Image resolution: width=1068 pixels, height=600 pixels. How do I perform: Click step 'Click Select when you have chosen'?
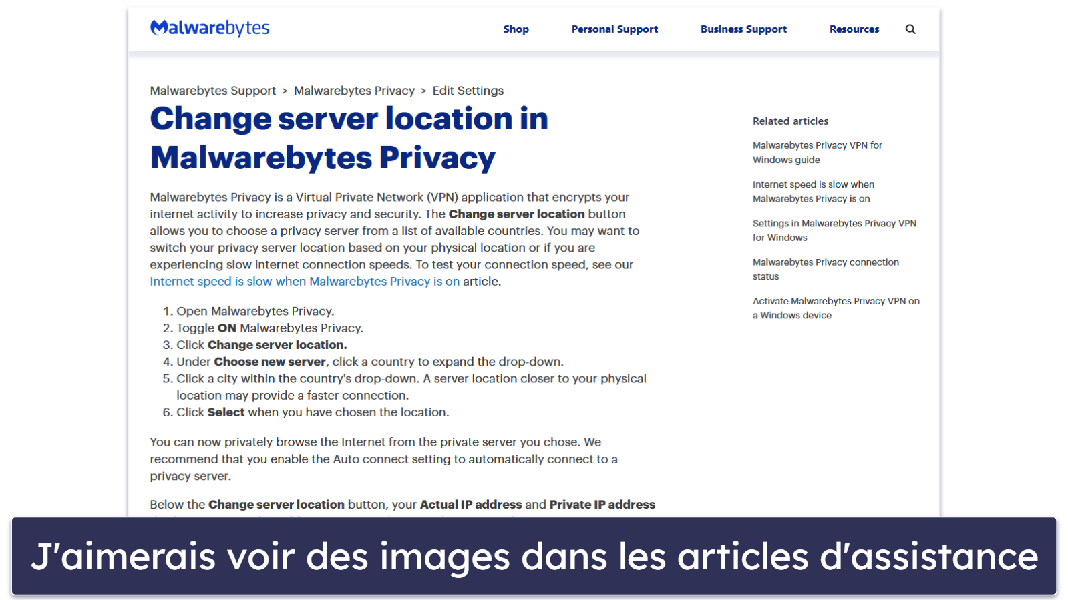pyautogui.click(x=313, y=412)
